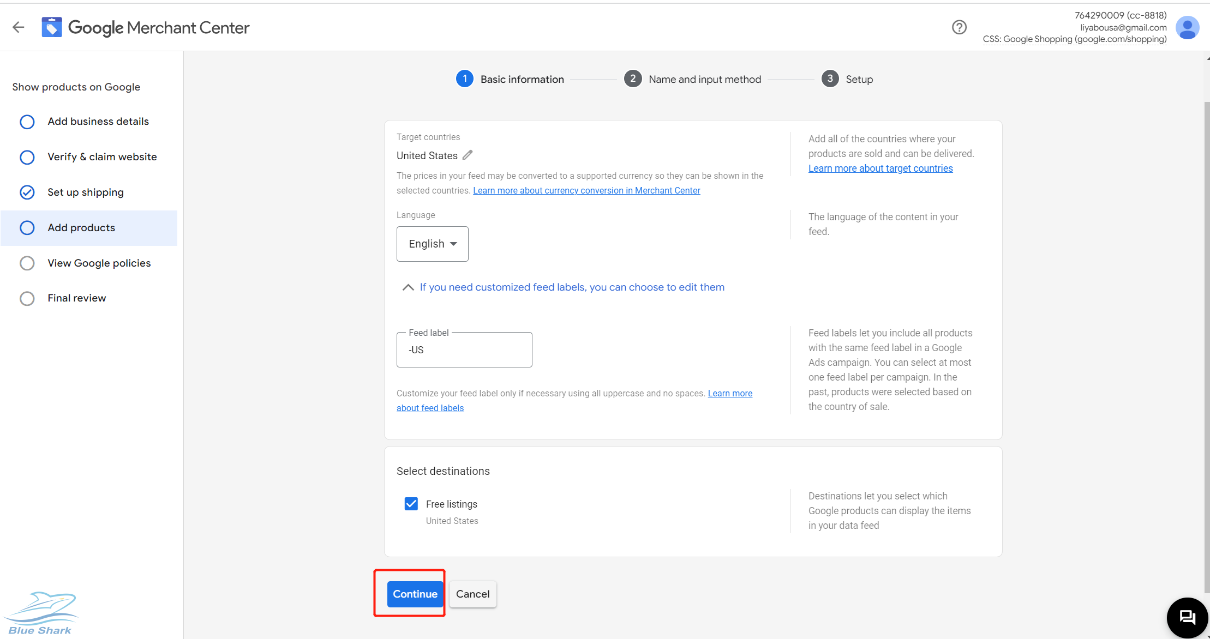This screenshot has height=639, width=1210.
Task: Click the Set up shipping checkmark icon
Action: (27, 192)
